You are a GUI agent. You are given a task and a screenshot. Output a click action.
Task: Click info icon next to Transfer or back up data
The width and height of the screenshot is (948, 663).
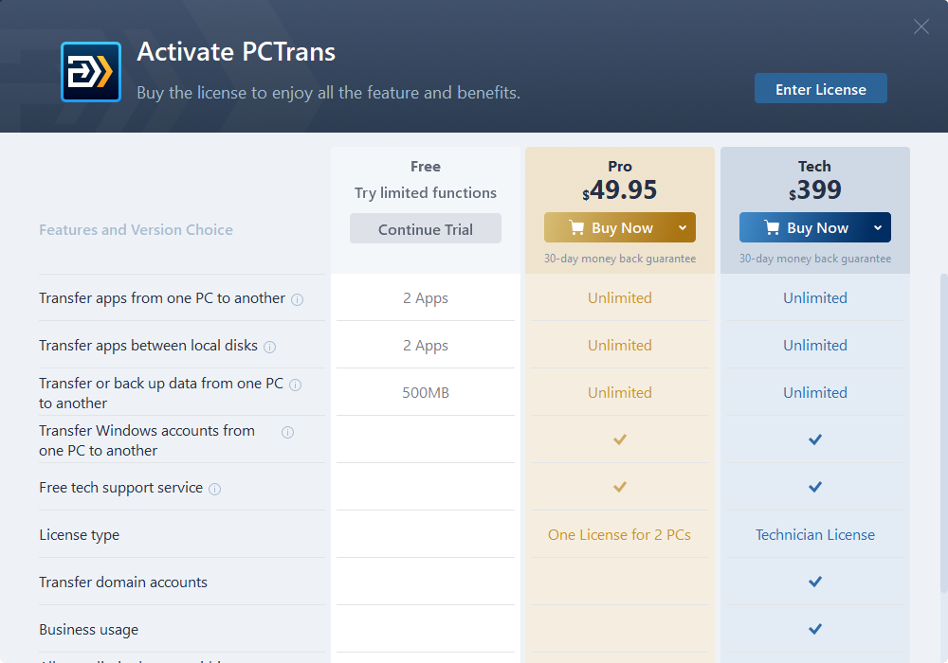(295, 385)
